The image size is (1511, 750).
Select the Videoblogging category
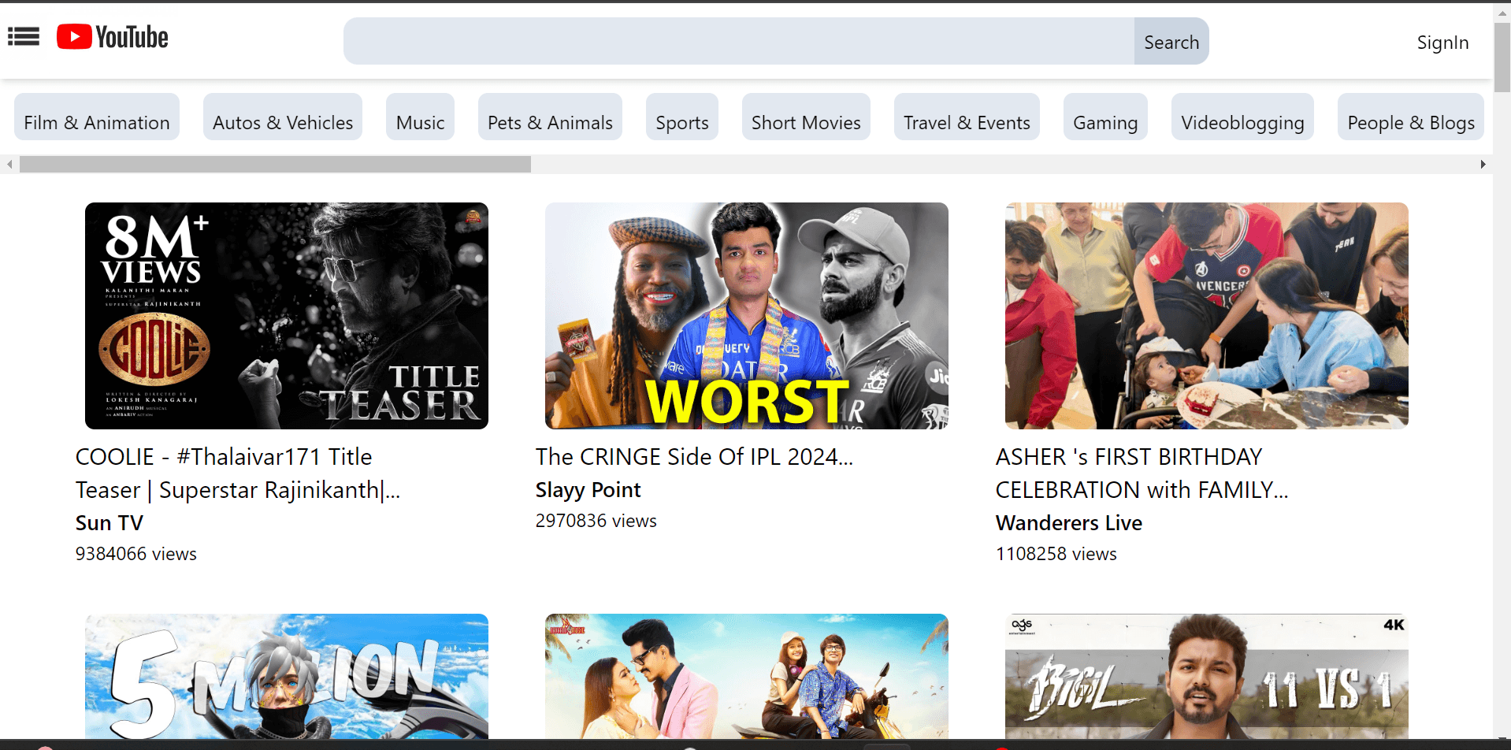click(x=1242, y=117)
